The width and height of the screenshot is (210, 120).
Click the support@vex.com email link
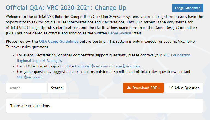coord(93,66)
